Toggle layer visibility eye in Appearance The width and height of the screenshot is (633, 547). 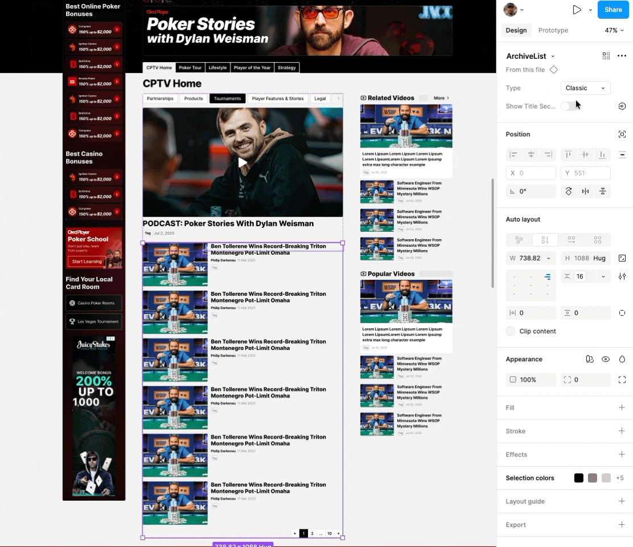click(606, 359)
